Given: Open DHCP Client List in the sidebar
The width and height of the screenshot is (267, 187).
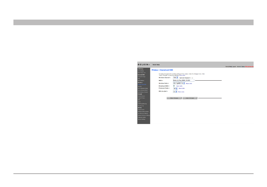Looking at the screenshot, I should [x=142, y=73].
